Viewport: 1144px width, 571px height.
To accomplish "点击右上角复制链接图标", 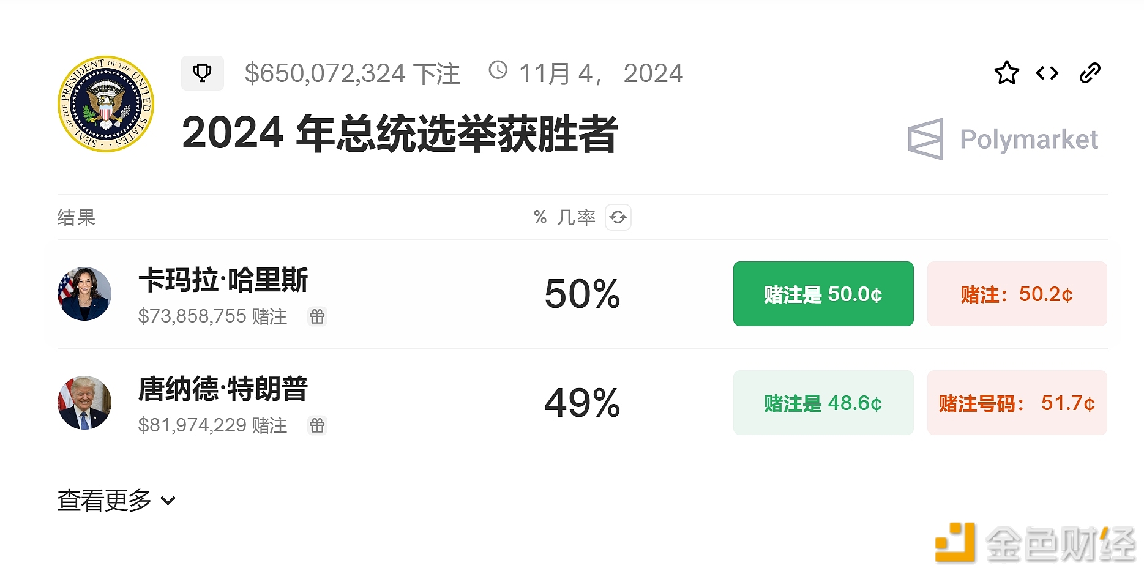I will 1090,72.
